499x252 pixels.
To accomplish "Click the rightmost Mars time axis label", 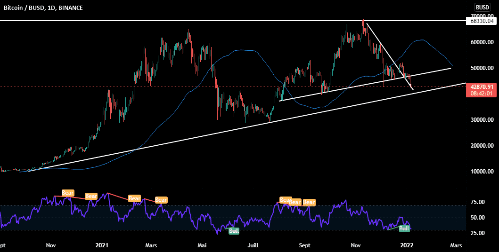I will [456, 245].
